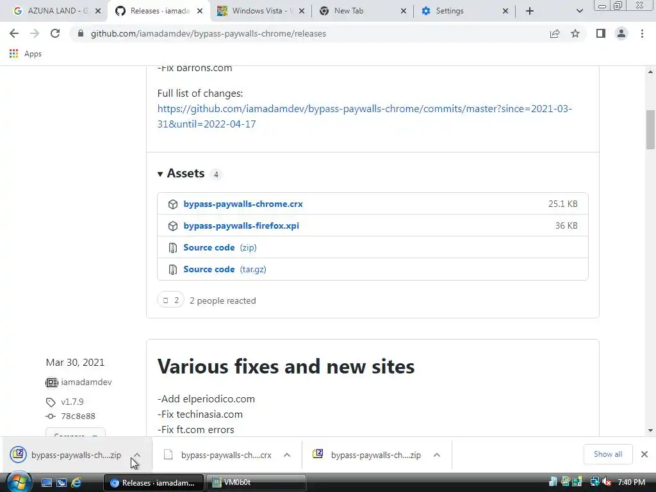
Task: Open the side panel icon in toolbar
Action: (x=601, y=33)
